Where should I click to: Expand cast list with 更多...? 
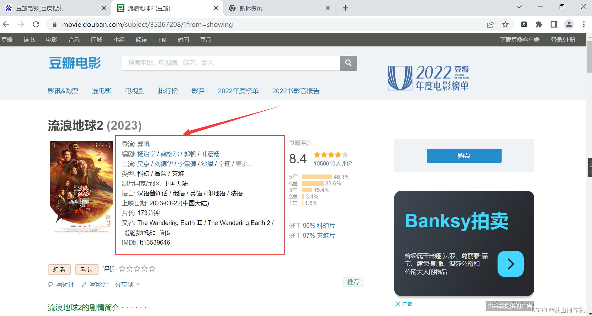pos(244,164)
